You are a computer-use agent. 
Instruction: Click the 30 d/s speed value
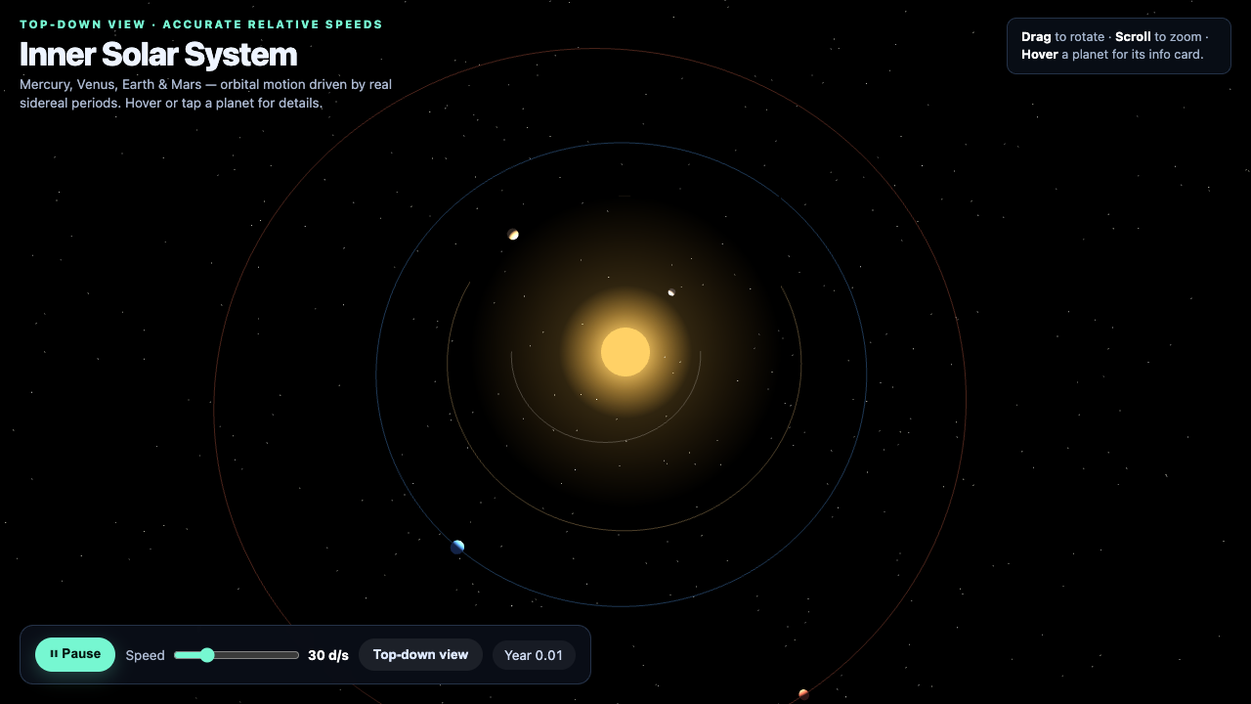tap(328, 655)
